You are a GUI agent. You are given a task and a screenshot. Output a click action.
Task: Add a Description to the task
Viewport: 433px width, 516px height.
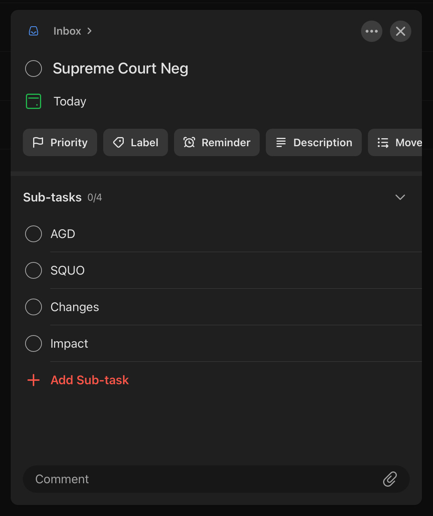(313, 142)
